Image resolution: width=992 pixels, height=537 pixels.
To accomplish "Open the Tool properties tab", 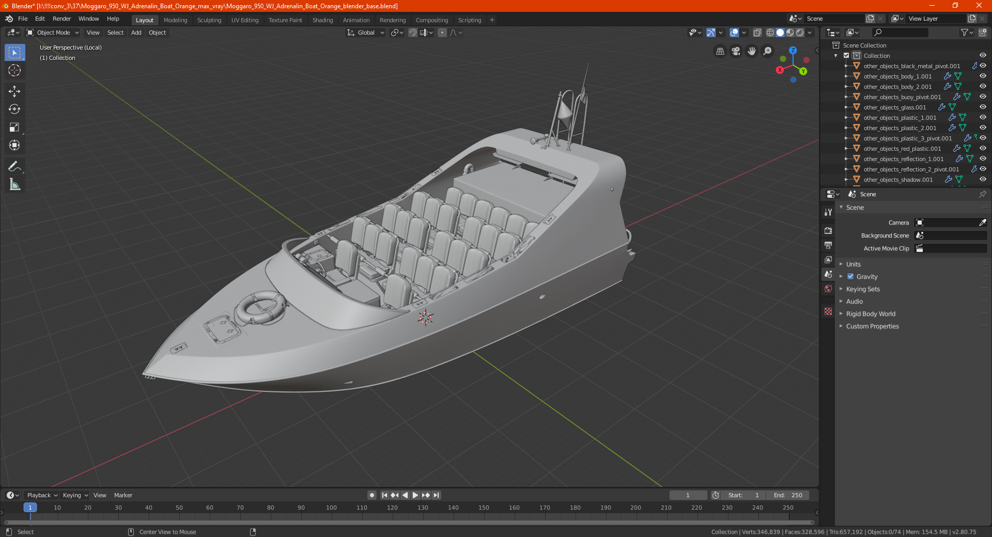I will coord(828,212).
